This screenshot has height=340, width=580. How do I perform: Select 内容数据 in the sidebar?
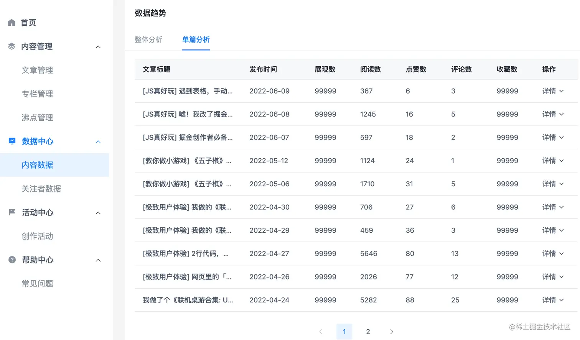(x=54, y=165)
